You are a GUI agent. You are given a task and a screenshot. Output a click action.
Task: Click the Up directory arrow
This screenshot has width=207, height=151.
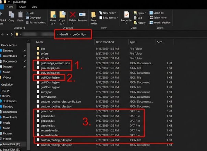(12, 35)
